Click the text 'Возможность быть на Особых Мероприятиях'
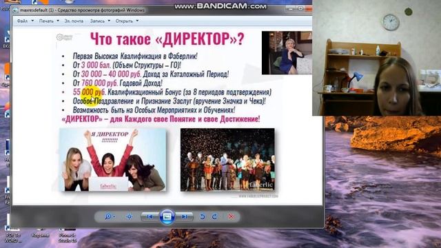 [x=136, y=110]
